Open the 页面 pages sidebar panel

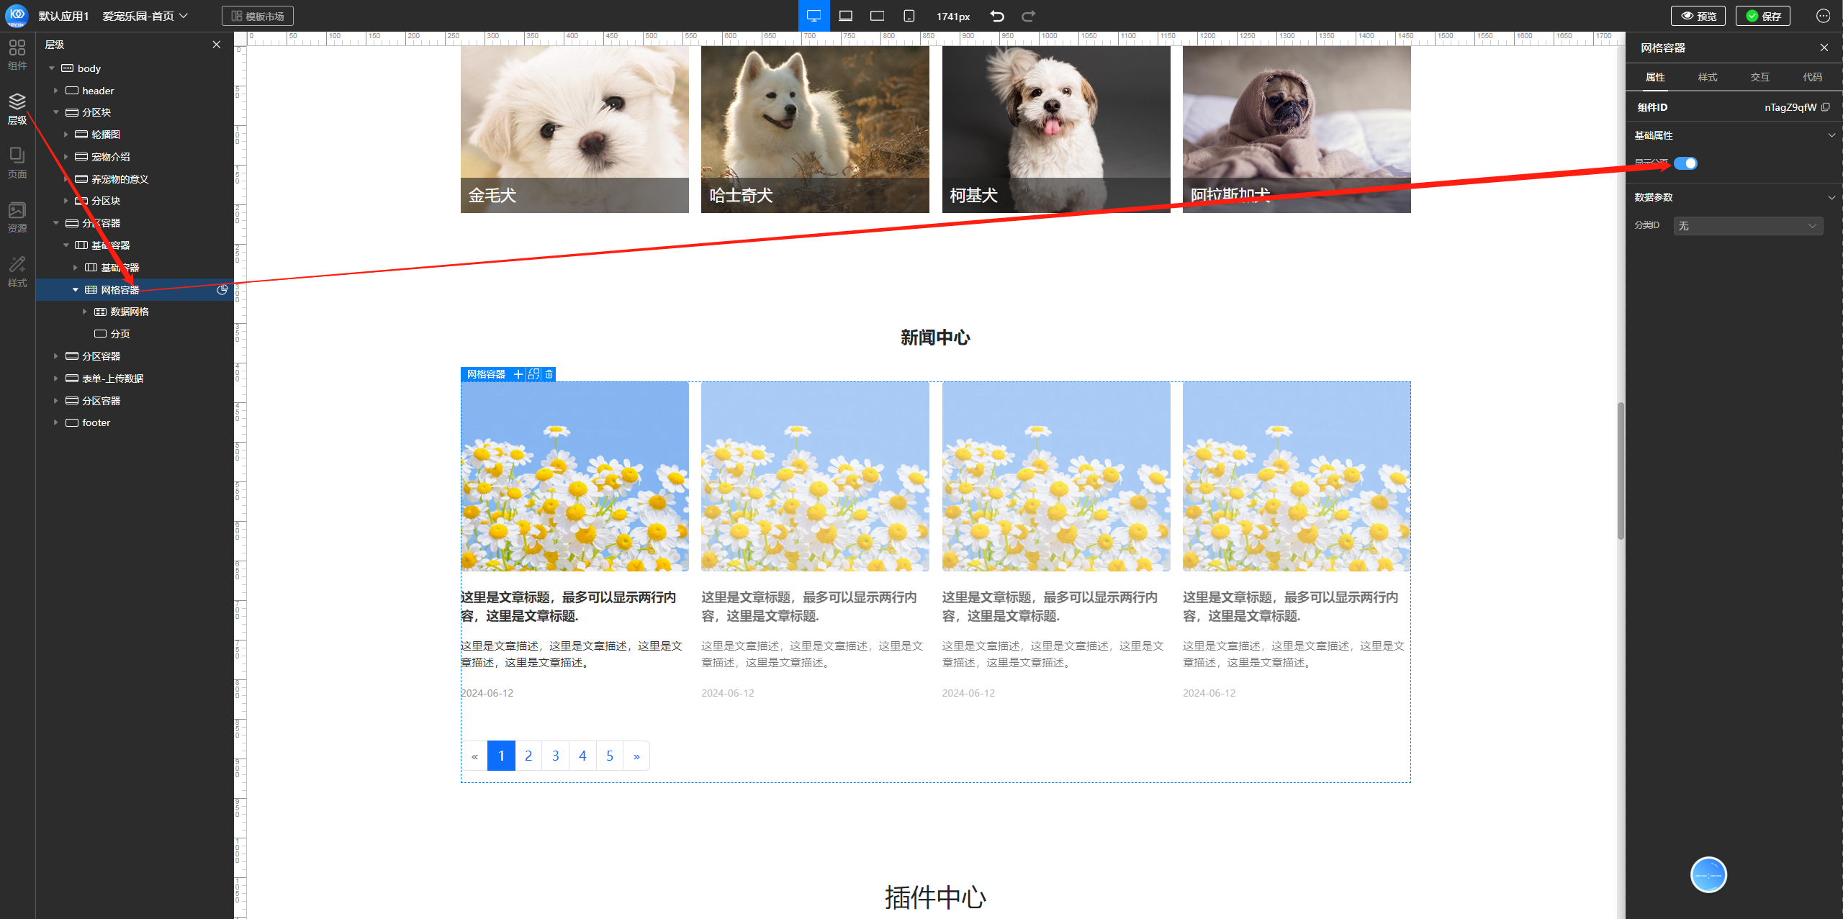(x=17, y=163)
